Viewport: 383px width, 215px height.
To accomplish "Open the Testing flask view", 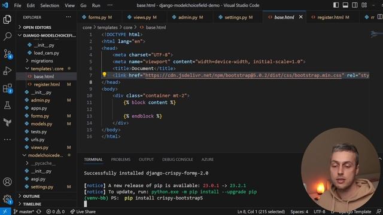I will click(x=7, y=105).
